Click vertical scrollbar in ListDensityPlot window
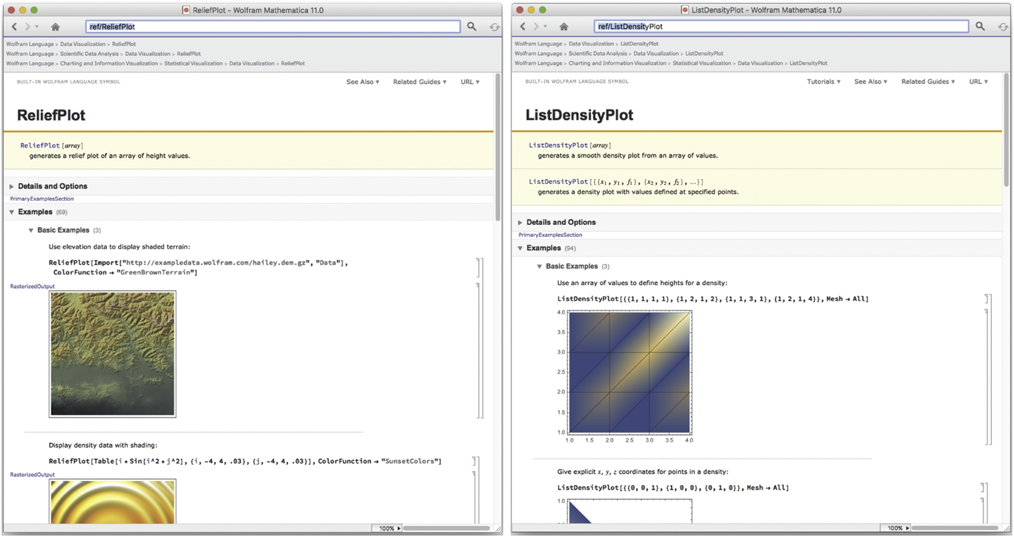1014x537 pixels. [x=1007, y=130]
